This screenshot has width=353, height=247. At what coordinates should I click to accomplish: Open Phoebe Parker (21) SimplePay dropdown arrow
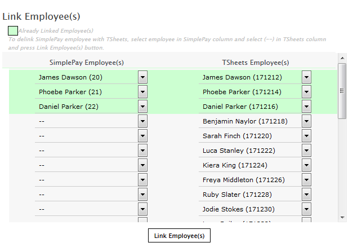click(142, 92)
